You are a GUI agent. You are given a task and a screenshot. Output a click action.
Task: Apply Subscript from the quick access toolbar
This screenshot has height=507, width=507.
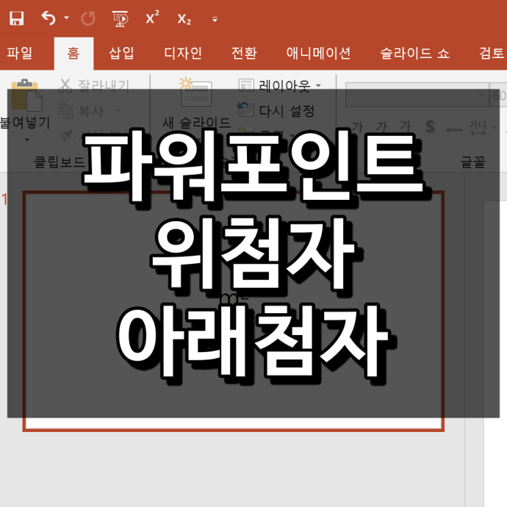(184, 19)
